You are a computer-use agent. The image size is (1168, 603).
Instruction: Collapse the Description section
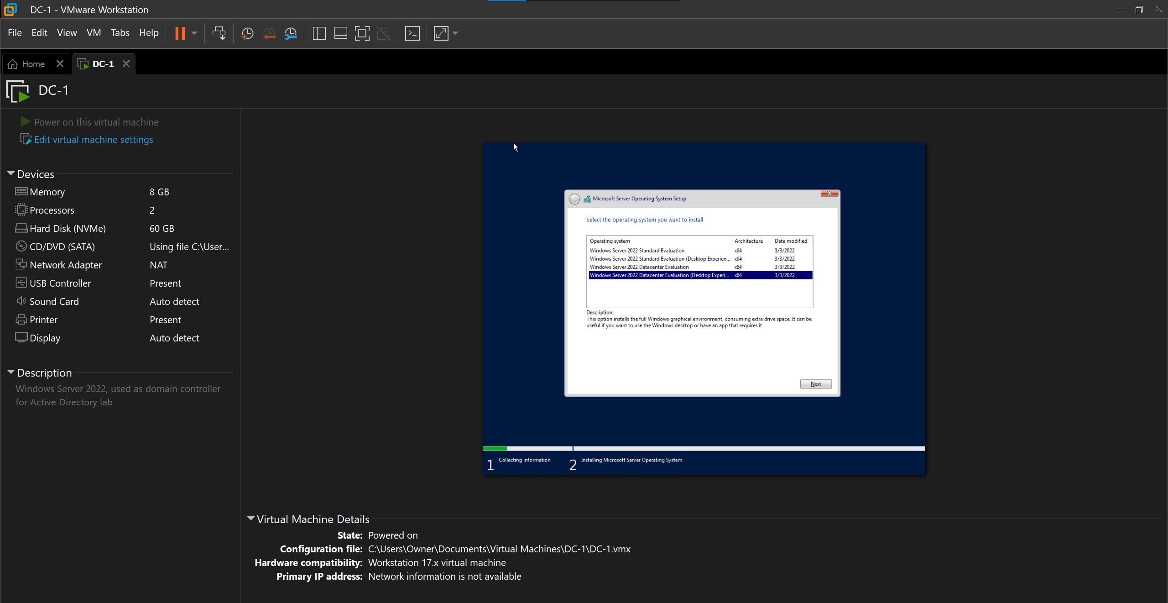point(11,372)
